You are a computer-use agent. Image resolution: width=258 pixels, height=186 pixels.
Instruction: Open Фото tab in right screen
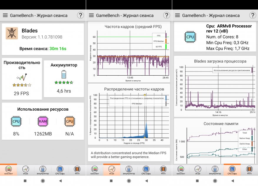pyautogui.click(x=249, y=170)
